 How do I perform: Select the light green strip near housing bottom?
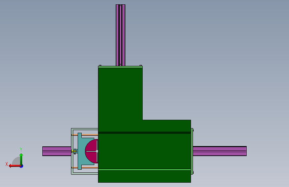(144, 170)
